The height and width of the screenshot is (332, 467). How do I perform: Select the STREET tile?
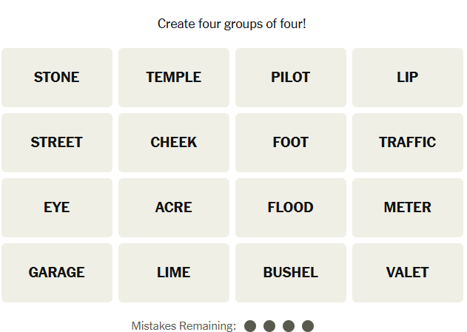click(57, 143)
